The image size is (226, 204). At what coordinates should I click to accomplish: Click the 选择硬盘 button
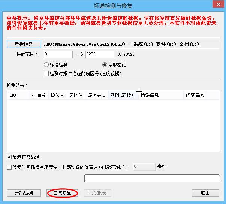(24, 44)
